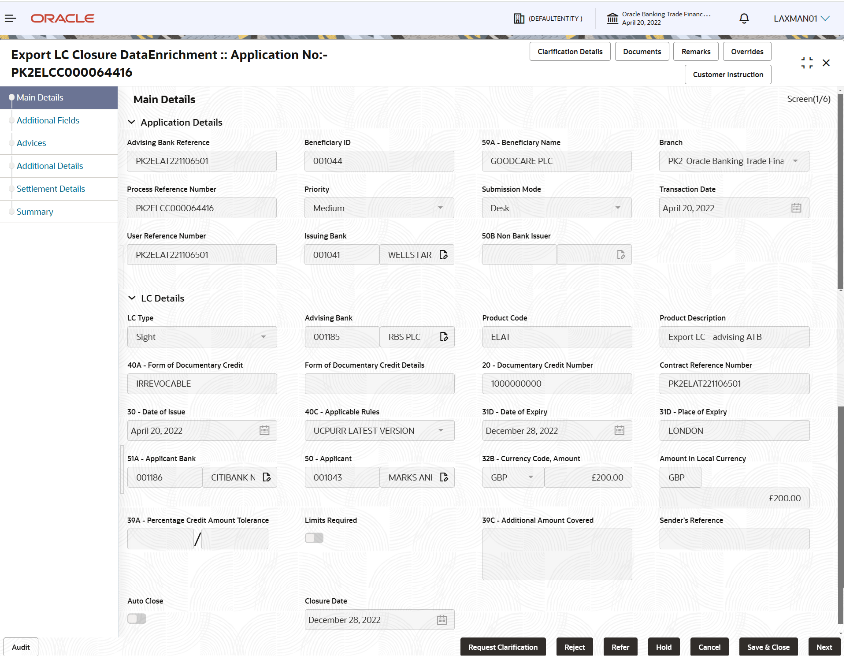Open the Summary step in sidebar
The image size is (846, 656).
pos(34,212)
